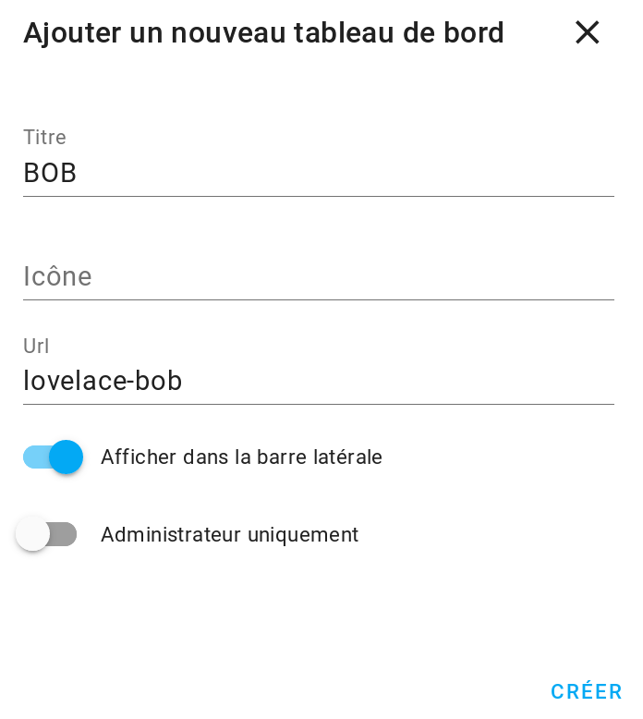Image resolution: width=643 pixels, height=719 pixels.
Task: Click the 'Titre' field label
Action: pyautogui.click(x=45, y=137)
